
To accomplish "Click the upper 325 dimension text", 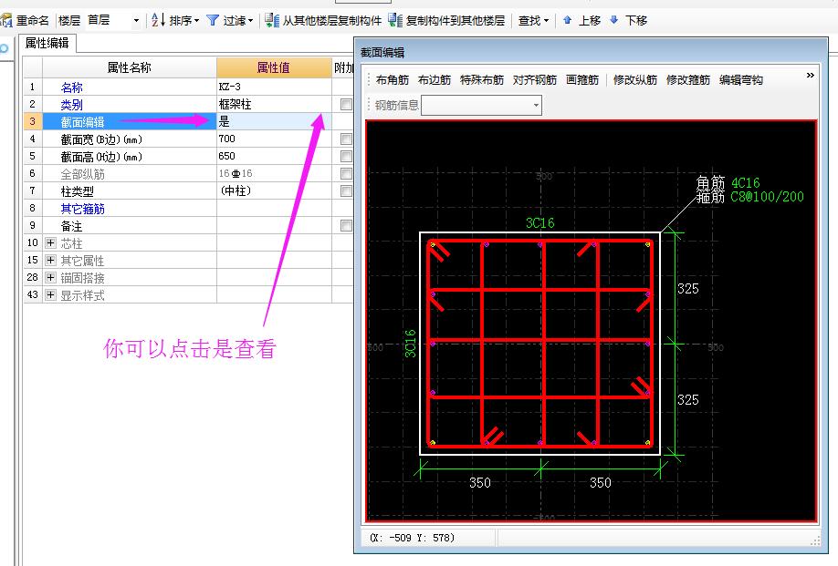I will click(687, 289).
